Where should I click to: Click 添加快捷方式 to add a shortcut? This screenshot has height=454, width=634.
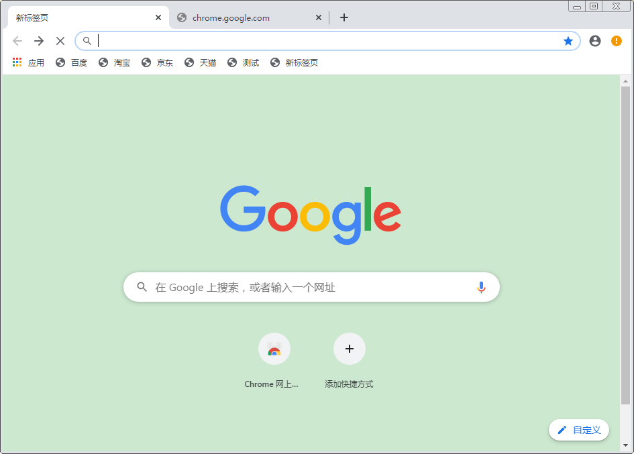[x=350, y=349]
